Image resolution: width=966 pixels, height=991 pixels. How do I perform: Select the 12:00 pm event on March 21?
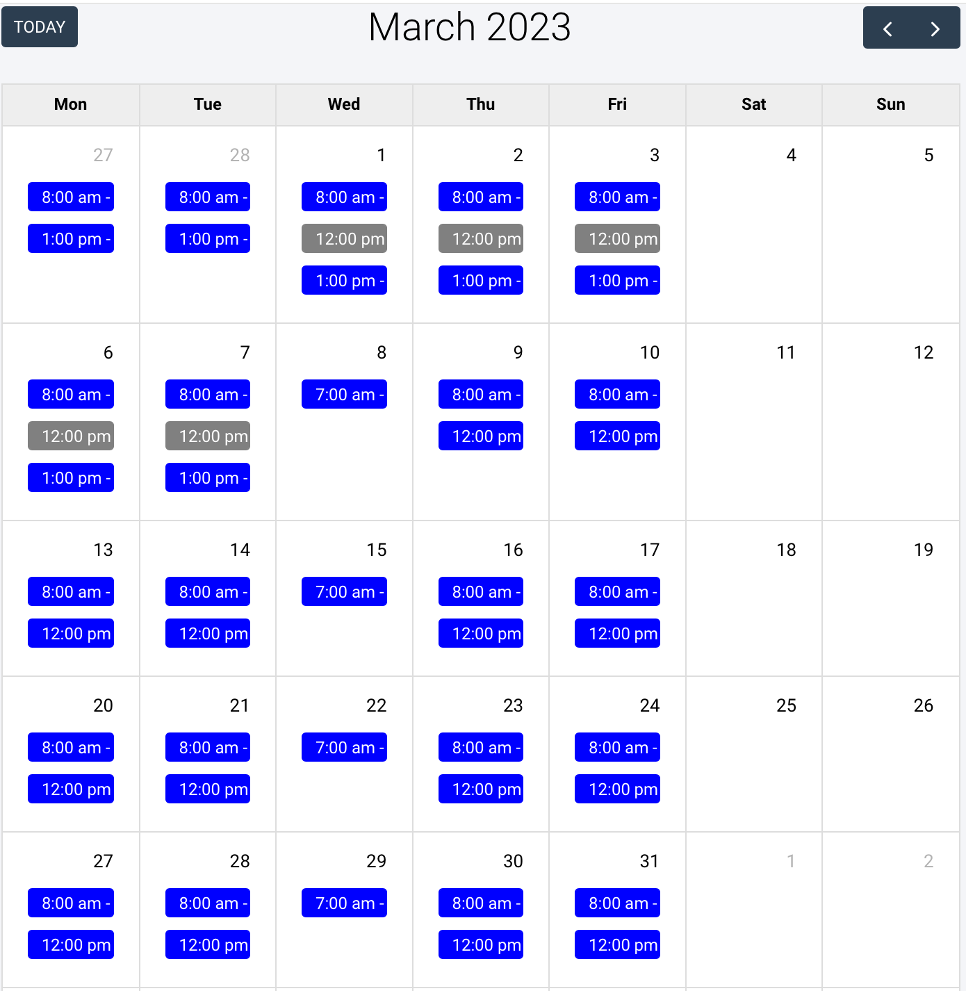[208, 789]
